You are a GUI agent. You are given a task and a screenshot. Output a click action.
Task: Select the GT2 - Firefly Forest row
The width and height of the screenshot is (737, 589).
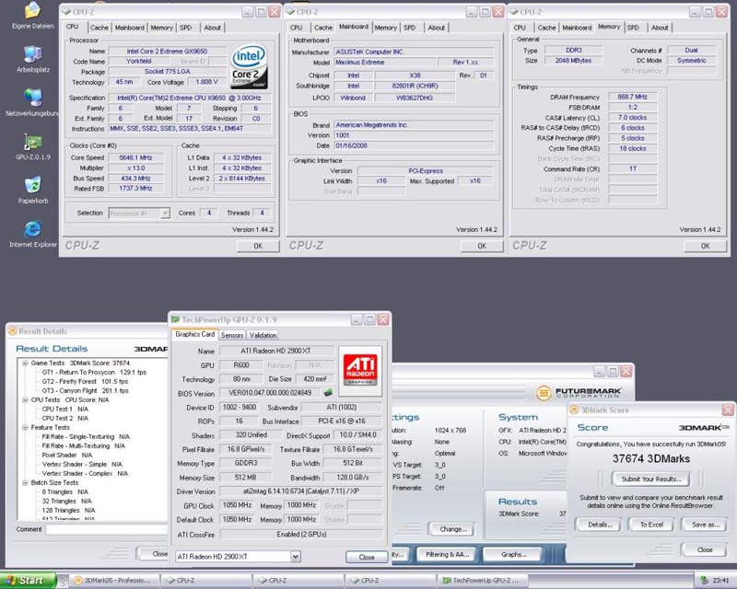point(85,381)
